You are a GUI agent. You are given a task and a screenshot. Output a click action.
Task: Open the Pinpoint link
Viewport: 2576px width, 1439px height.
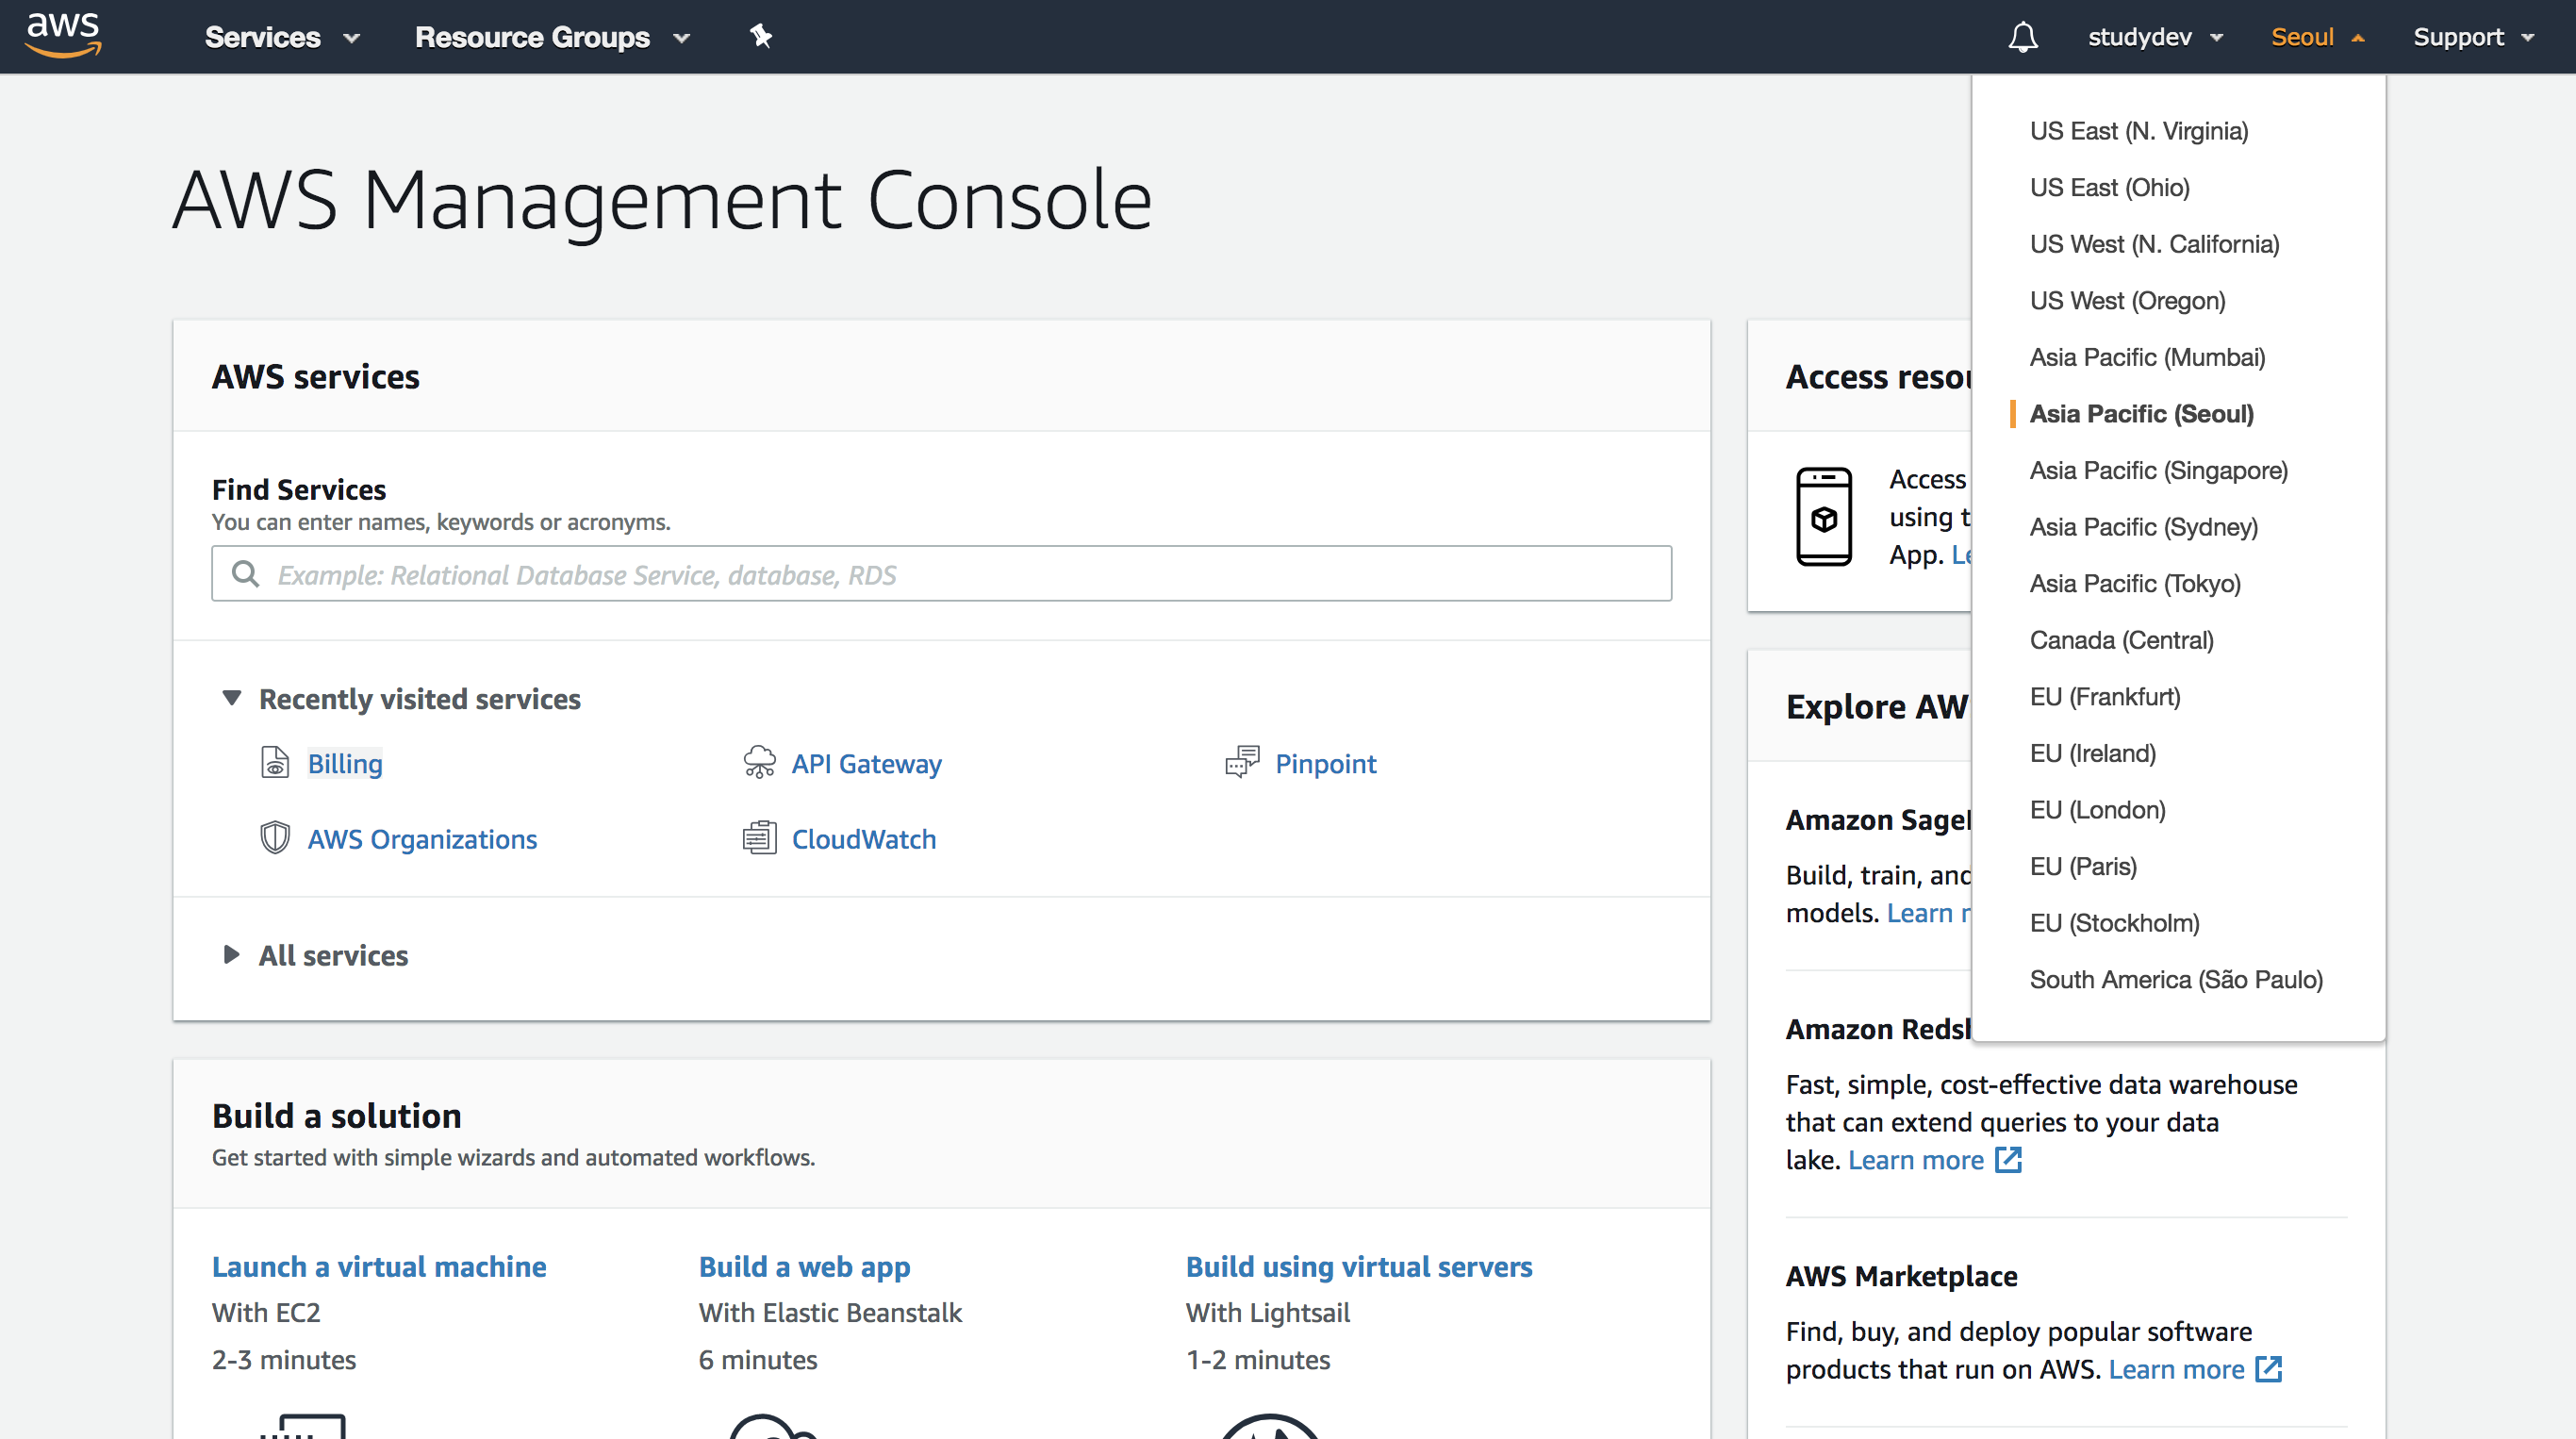point(1325,763)
